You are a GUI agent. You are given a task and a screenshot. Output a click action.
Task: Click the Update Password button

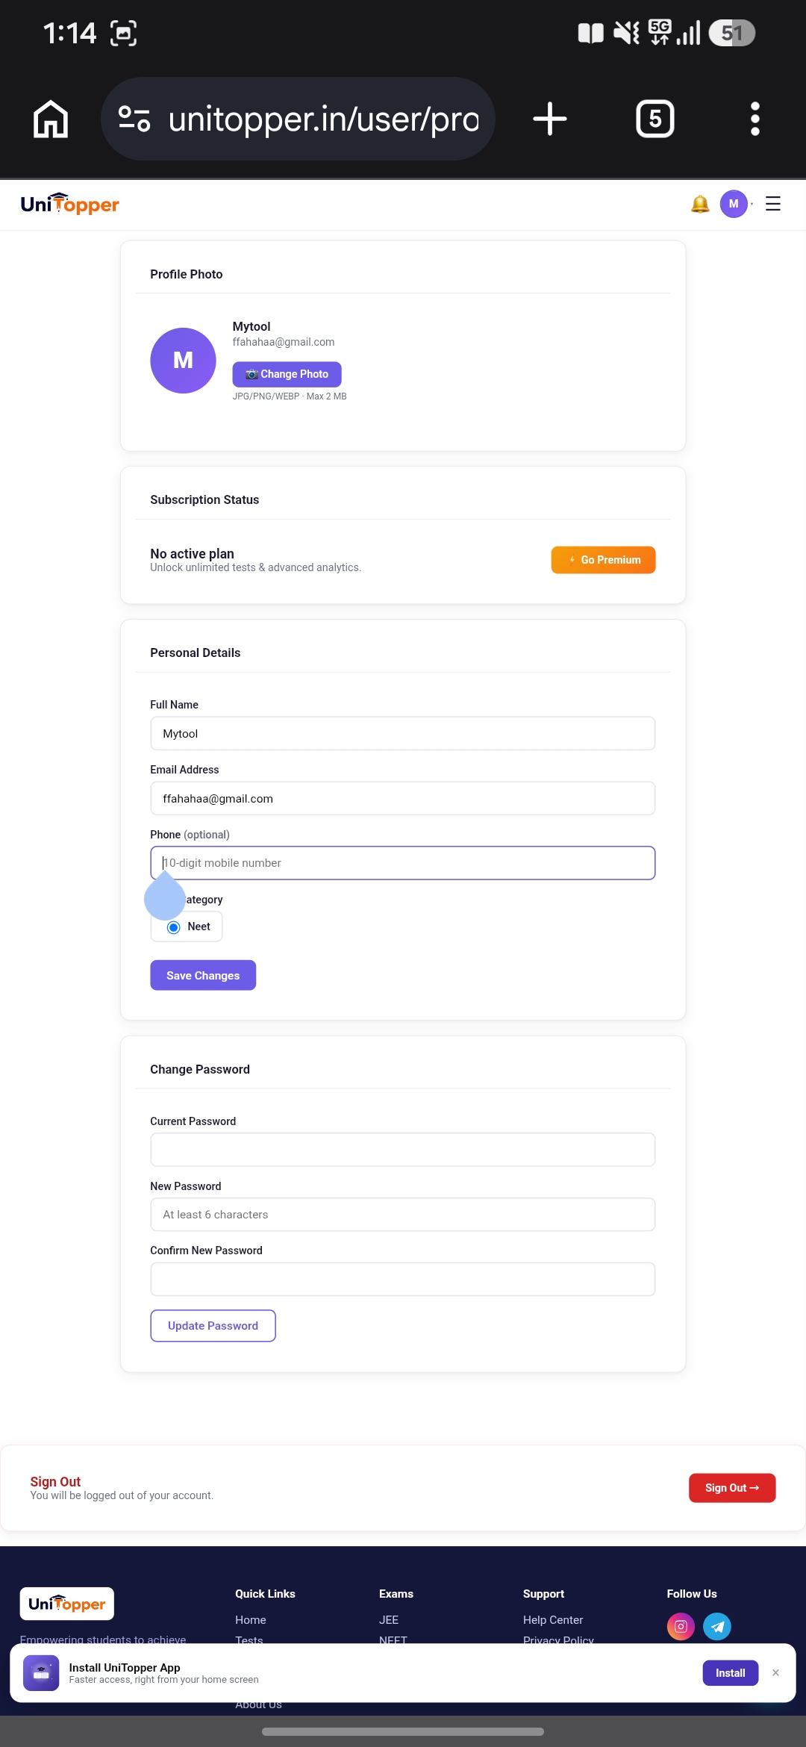[x=213, y=1326]
